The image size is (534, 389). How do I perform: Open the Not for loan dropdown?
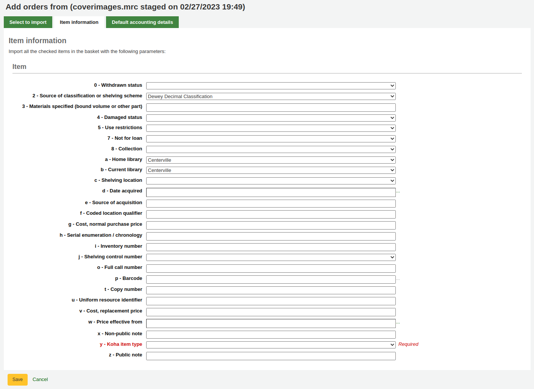coord(270,139)
